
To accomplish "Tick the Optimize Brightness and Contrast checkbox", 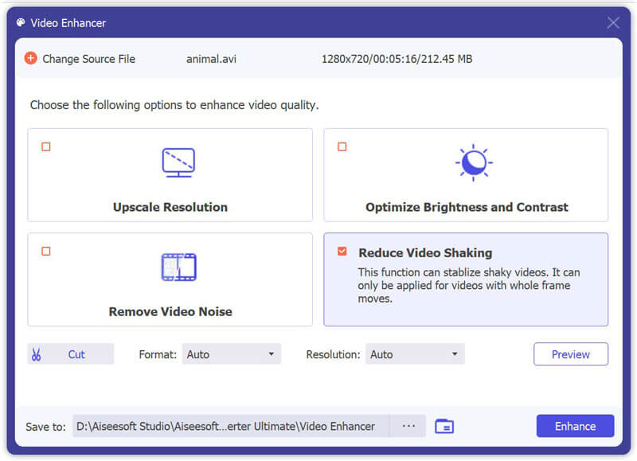I will (342, 147).
